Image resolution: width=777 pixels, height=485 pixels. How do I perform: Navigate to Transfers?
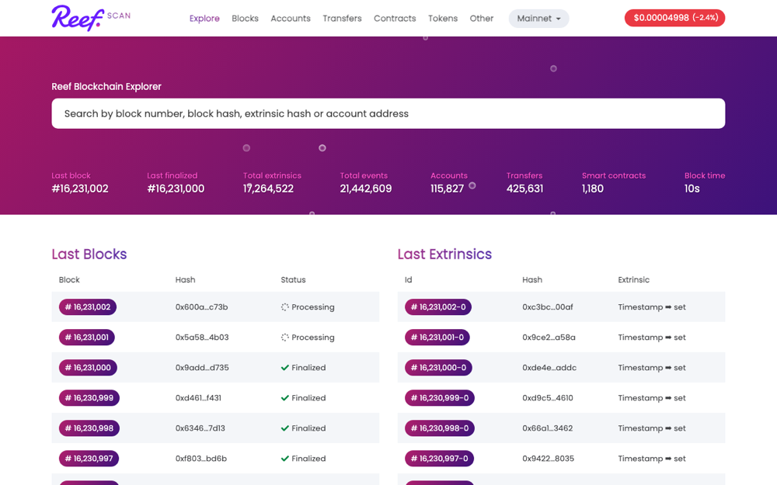pos(342,19)
